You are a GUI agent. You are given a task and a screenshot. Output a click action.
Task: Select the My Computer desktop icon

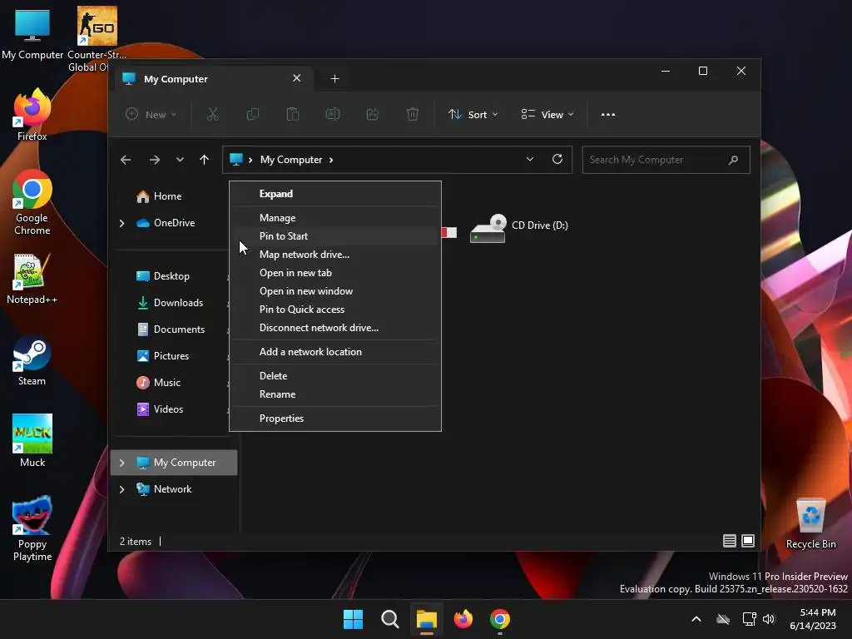pyautogui.click(x=32, y=33)
